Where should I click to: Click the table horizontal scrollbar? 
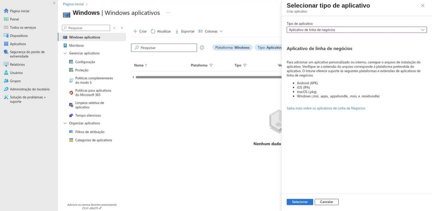tap(209, 77)
